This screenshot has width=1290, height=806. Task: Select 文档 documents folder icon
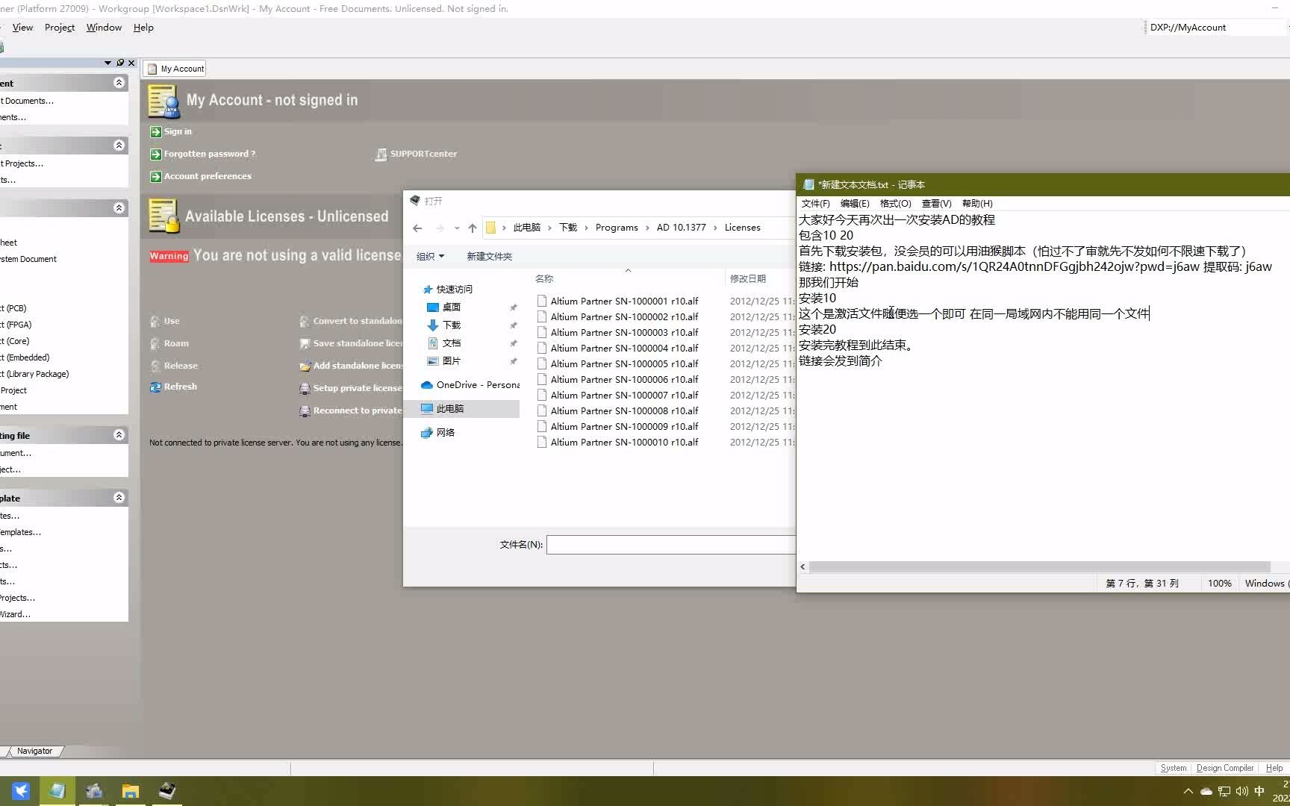click(x=432, y=343)
